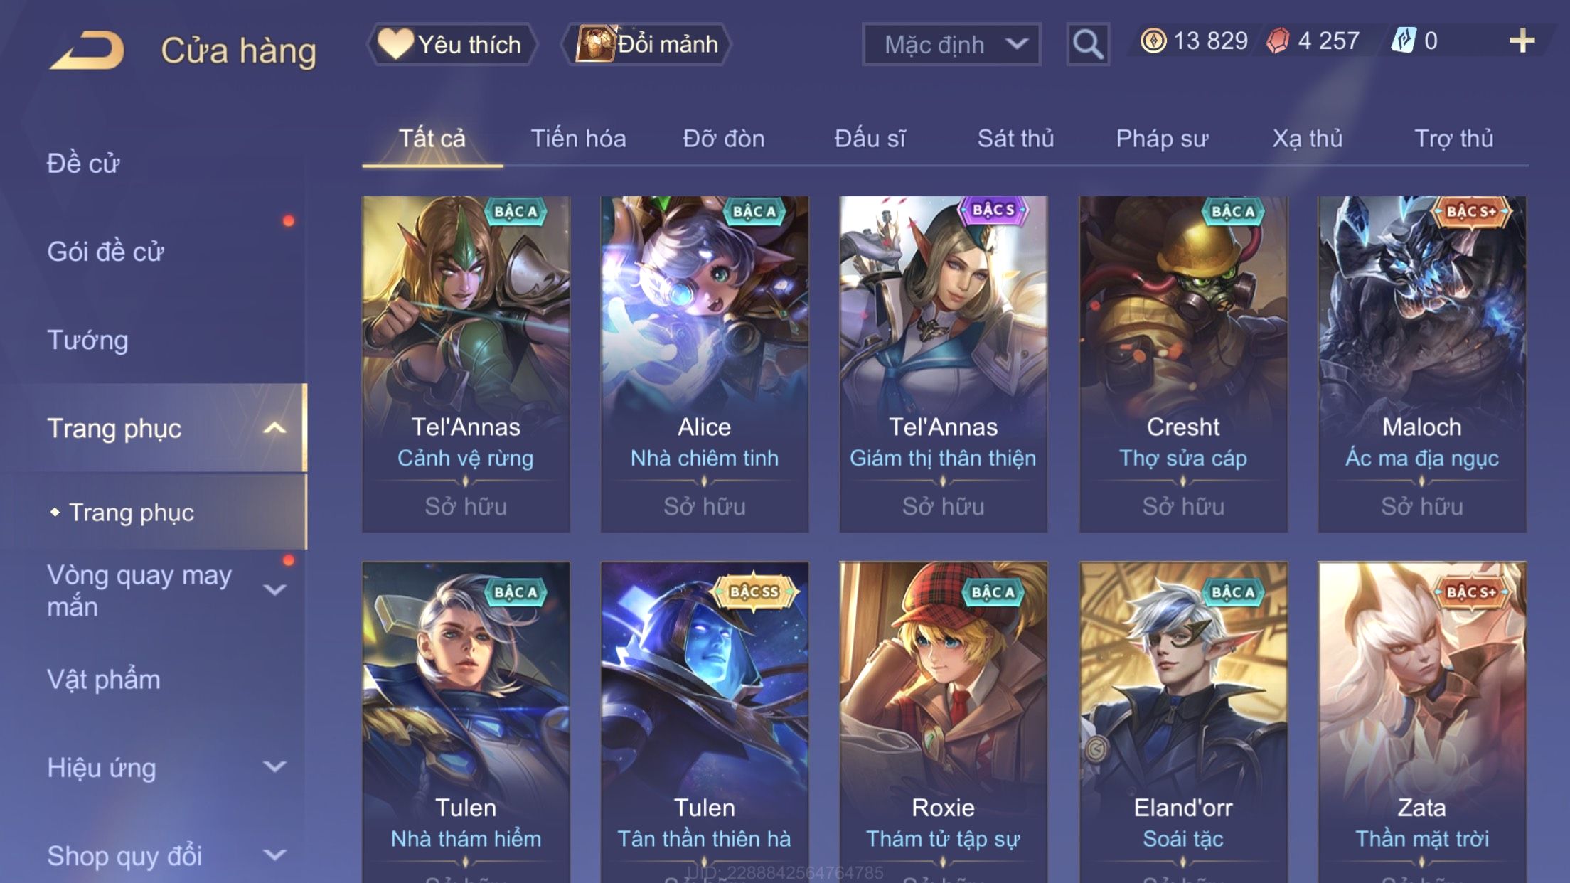Open the Mặc định sort dropdown
The image size is (1570, 883).
tap(951, 44)
